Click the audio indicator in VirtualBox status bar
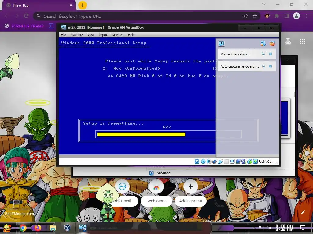 pos(209,161)
